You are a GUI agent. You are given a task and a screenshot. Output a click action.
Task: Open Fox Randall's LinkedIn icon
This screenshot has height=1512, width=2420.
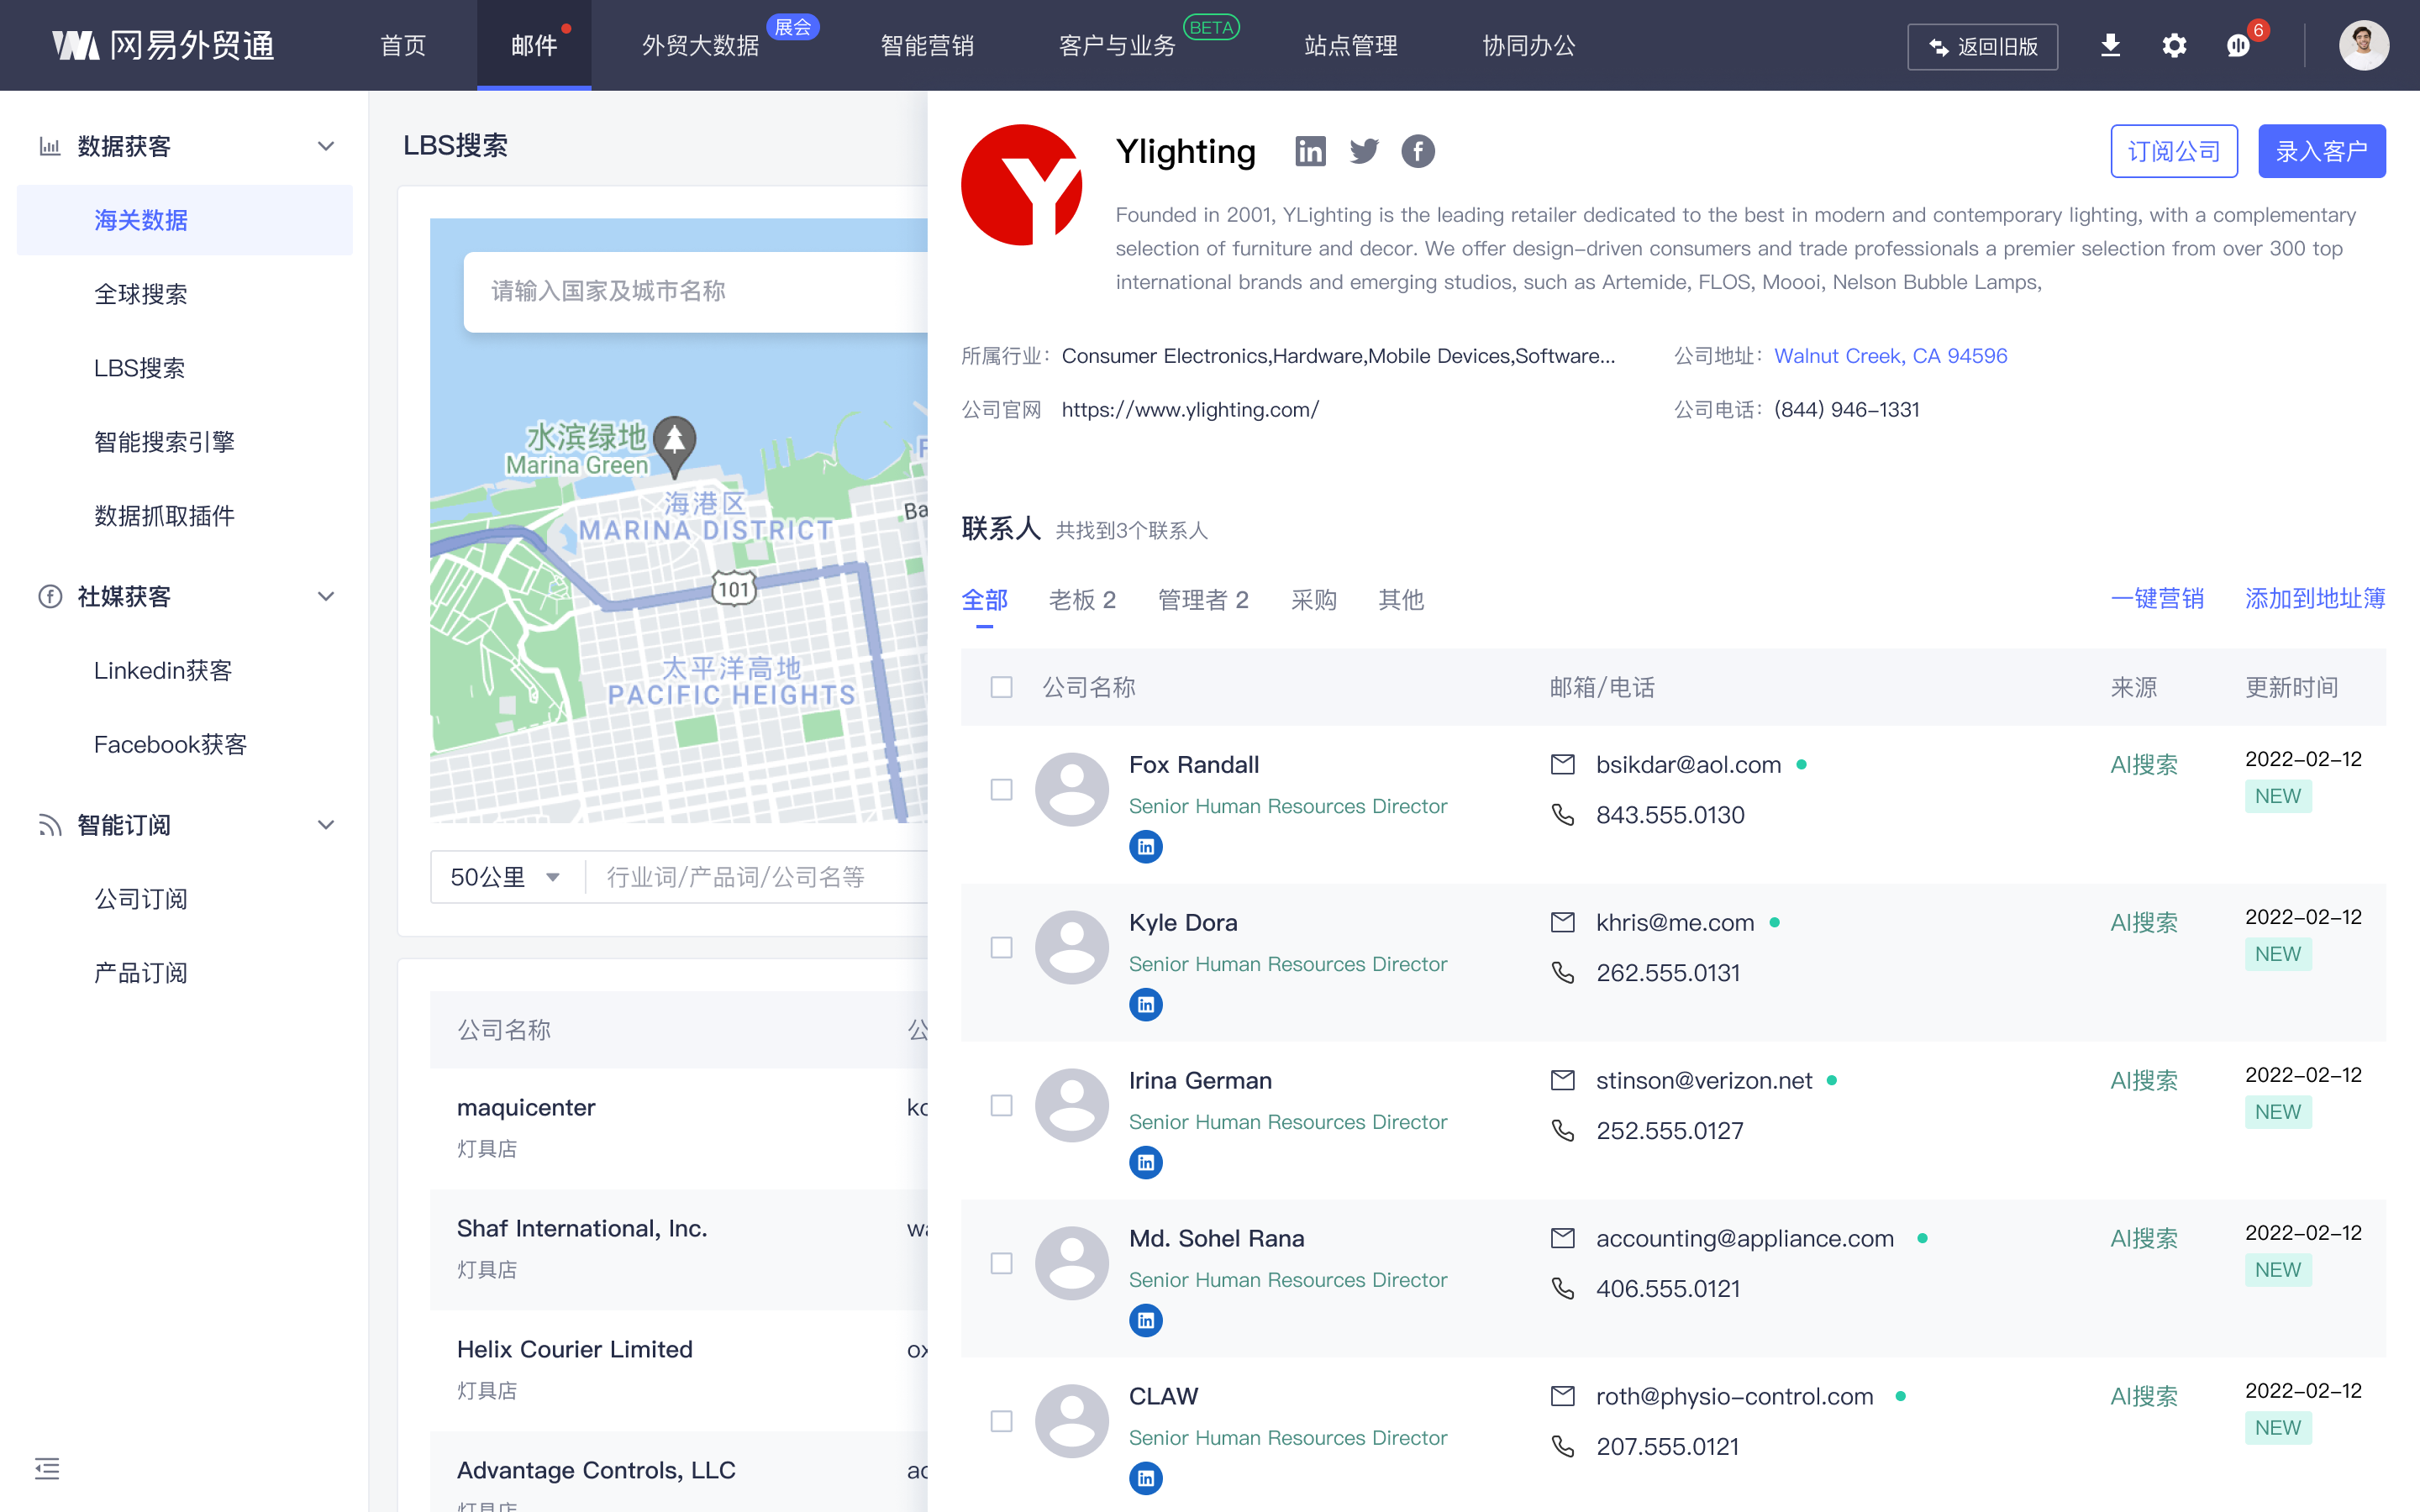[x=1146, y=846]
